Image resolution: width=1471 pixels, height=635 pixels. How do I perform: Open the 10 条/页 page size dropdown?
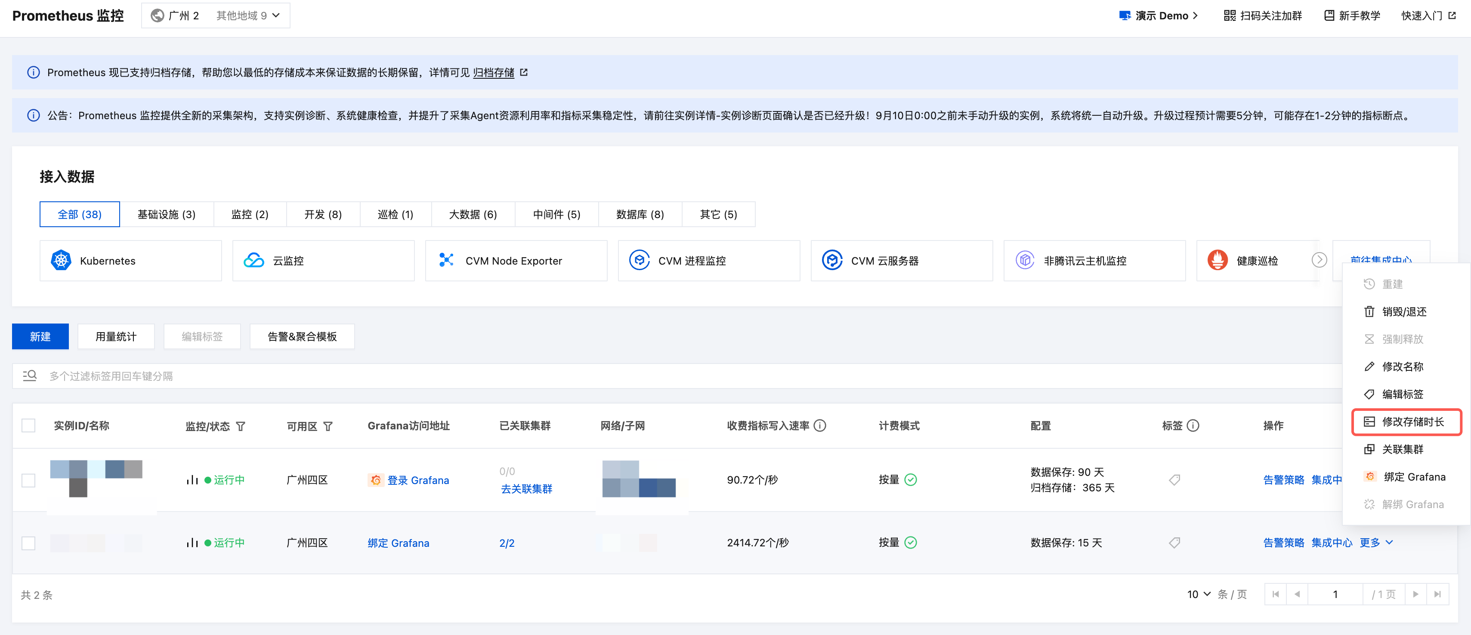[x=1198, y=594]
